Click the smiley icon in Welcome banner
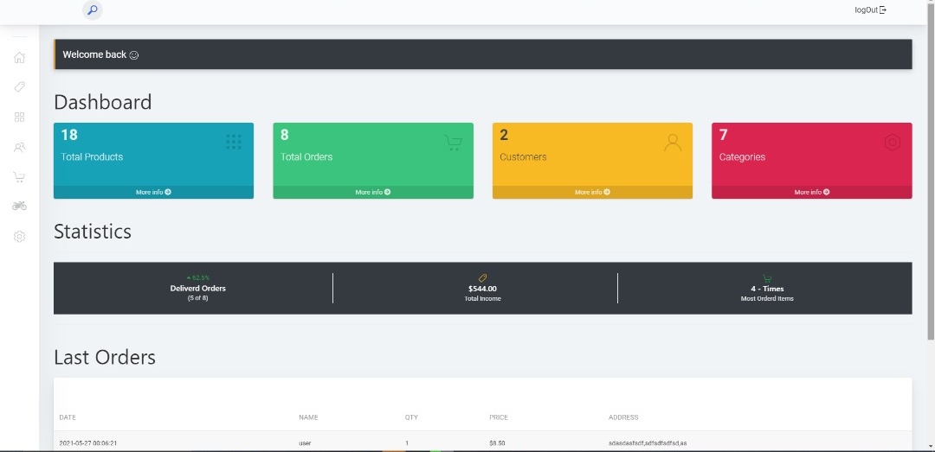Image resolution: width=935 pixels, height=452 pixels. point(134,54)
